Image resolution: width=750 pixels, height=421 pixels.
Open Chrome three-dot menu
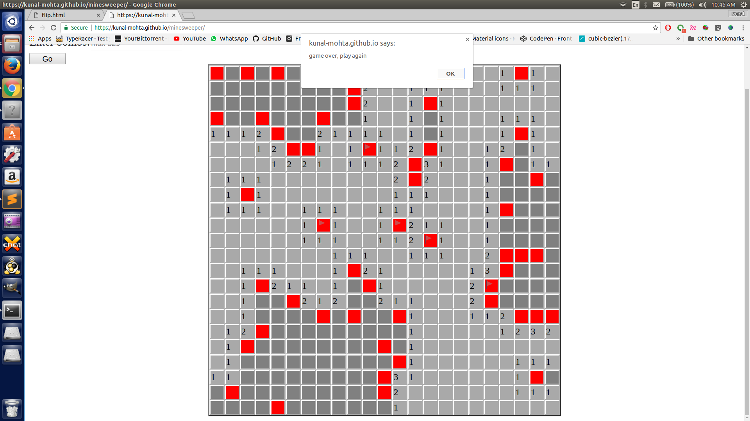(743, 28)
